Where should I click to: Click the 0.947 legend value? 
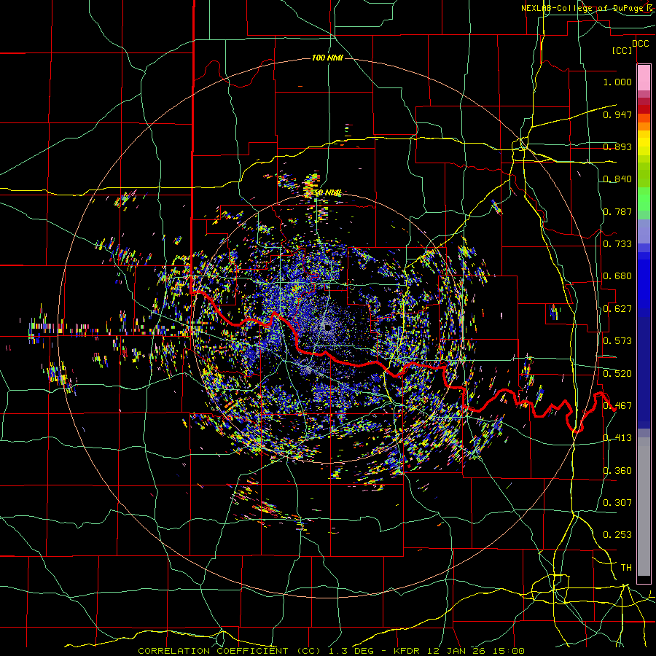click(617, 114)
